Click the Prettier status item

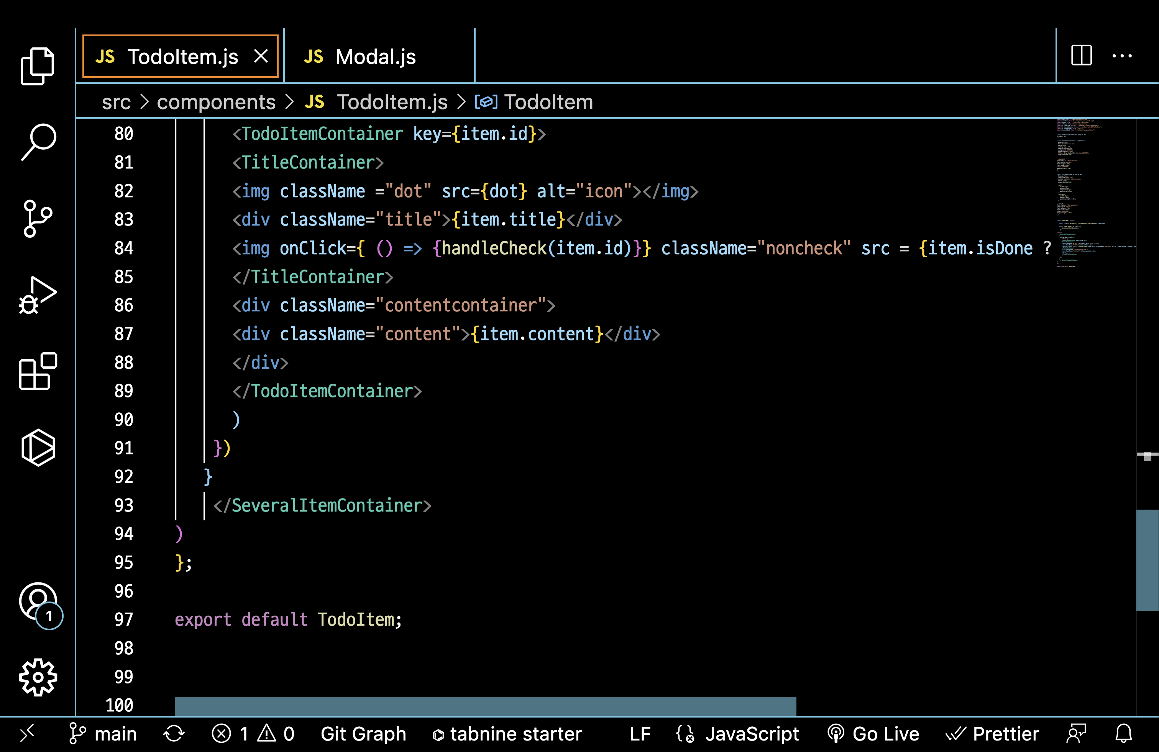[x=992, y=734]
